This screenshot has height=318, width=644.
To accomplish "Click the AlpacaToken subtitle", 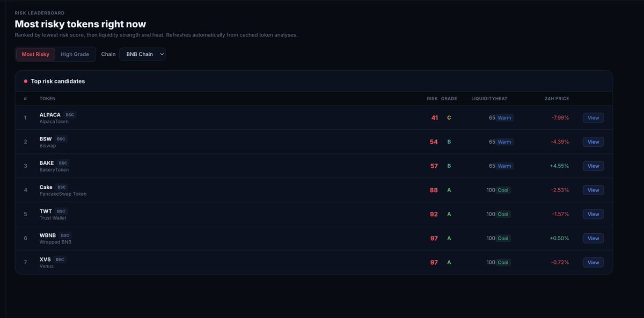I will coord(54,122).
